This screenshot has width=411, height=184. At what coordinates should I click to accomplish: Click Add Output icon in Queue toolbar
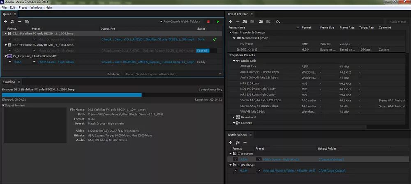(x=12, y=21)
